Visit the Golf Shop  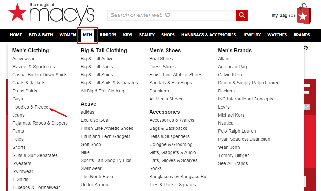coord(91,144)
